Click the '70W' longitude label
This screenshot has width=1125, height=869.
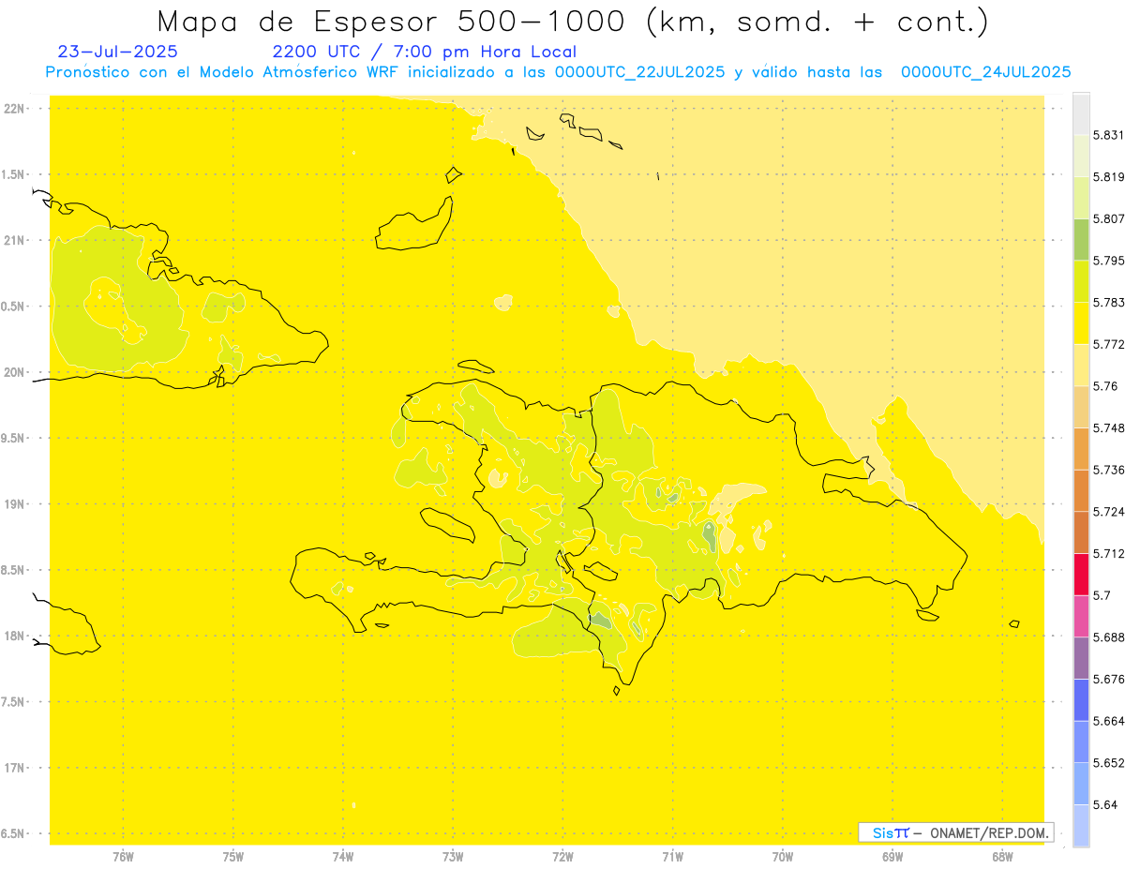click(783, 857)
